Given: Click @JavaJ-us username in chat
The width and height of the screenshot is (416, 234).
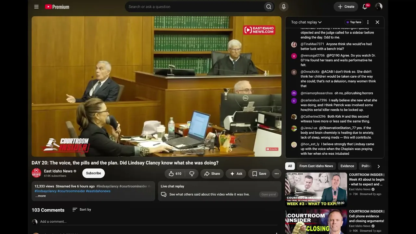Looking at the screenshot, I should click(x=309, y=128).
